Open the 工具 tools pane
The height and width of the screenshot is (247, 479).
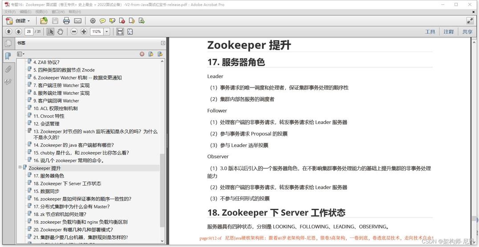(x=430, y=32)
